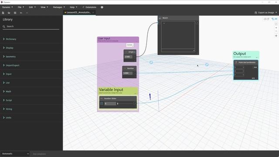Screen dimensions: 279x157
Task: Click the save icon in toolbar
Action: (x=15, y=13)
